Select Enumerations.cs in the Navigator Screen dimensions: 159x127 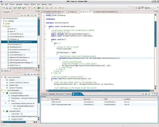point(16,44)
